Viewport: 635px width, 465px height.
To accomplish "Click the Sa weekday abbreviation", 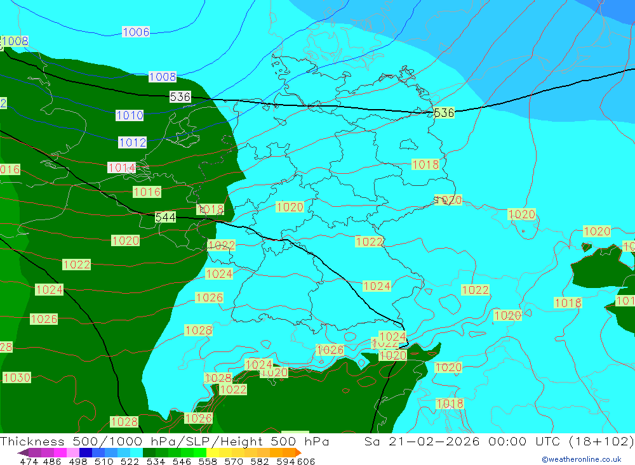I will [x=371, y=441].
